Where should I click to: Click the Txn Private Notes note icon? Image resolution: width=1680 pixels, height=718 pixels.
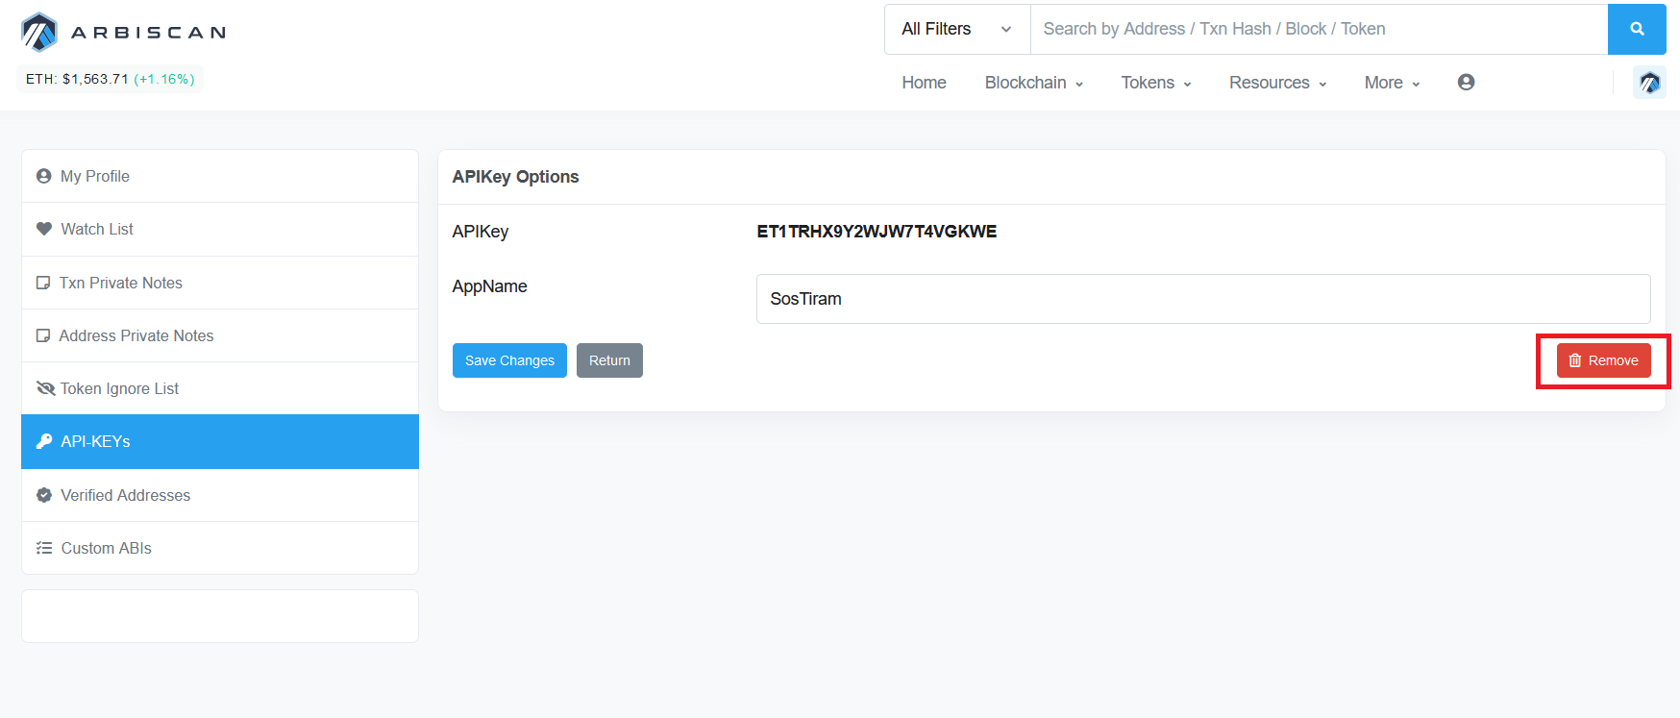[x=43, y=283]
